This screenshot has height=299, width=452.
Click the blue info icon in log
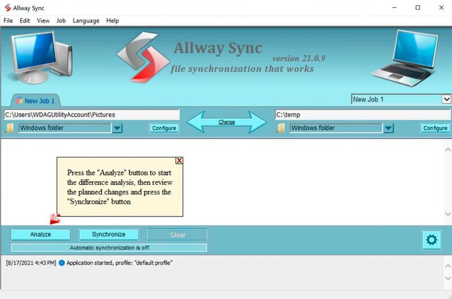pos(62,263)
